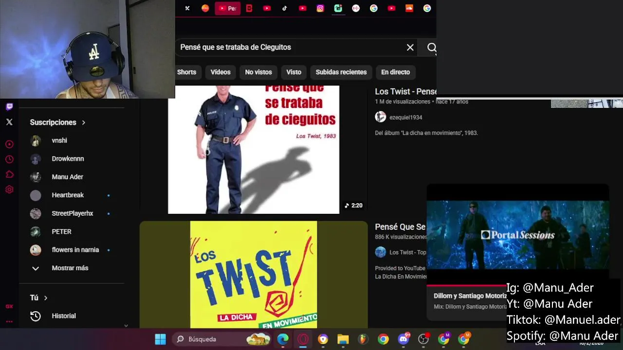Click the ezequiel1934 channel avatar
623x350 pixels.
click(381, 117)
